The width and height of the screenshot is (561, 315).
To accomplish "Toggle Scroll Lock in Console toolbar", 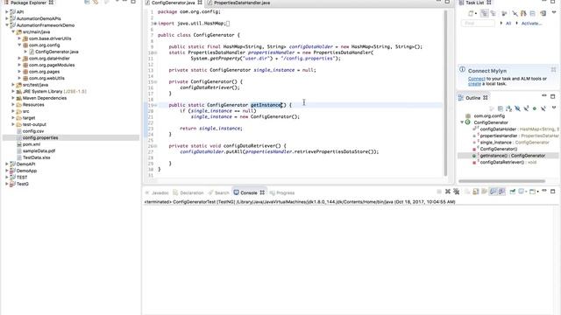I will pyautogui.click(x=476, y=192).
